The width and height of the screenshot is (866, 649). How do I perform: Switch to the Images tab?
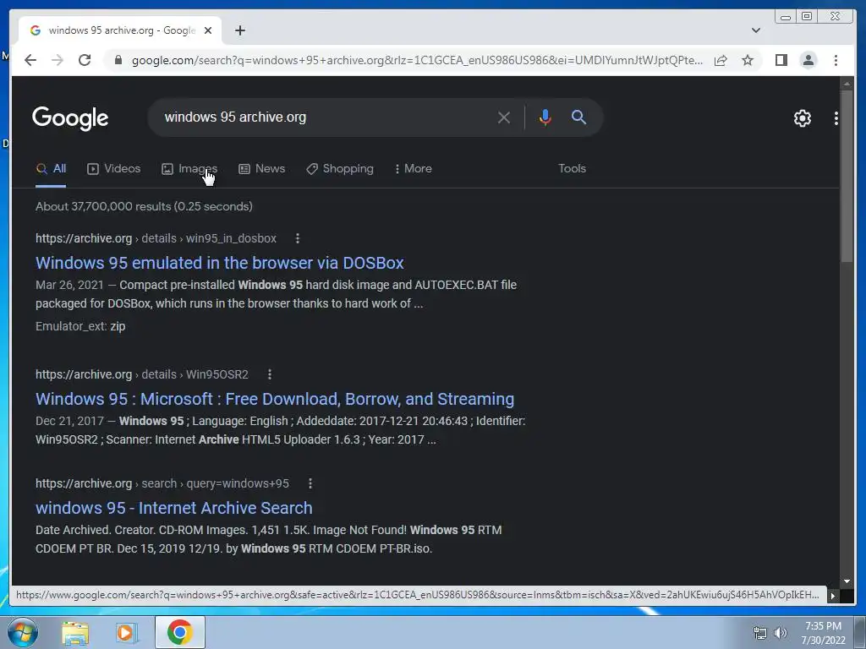pos(189,169)
